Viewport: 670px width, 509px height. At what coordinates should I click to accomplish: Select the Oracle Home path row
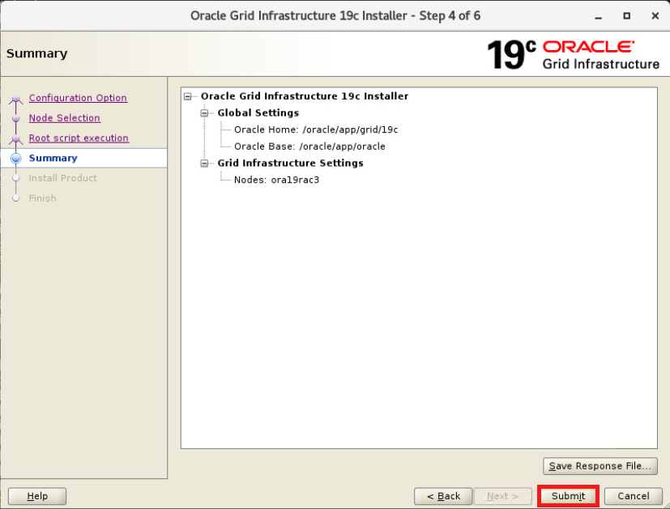click(316, 129)
